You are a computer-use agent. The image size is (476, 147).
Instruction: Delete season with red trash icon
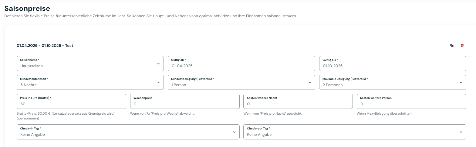[462, 46]
